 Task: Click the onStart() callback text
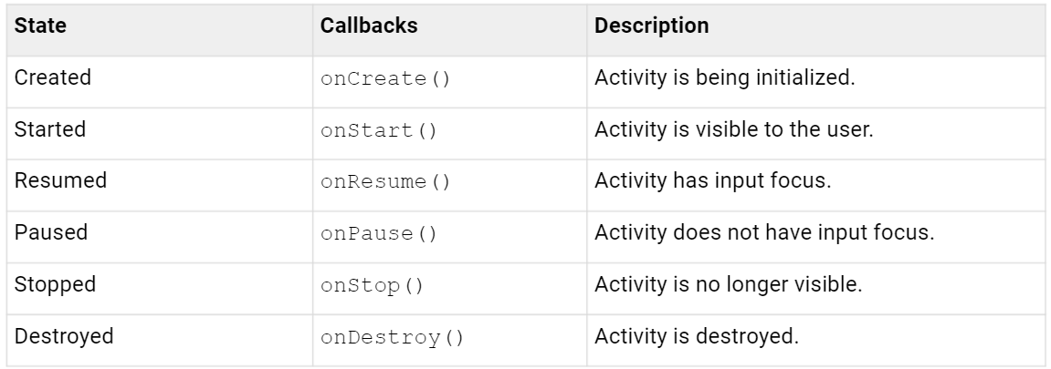[x=380, y=130]
